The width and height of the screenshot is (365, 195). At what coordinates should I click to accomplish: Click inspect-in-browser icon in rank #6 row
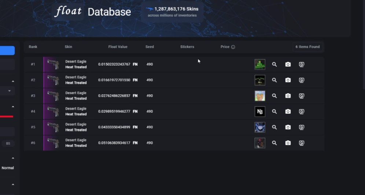[302, 143]
